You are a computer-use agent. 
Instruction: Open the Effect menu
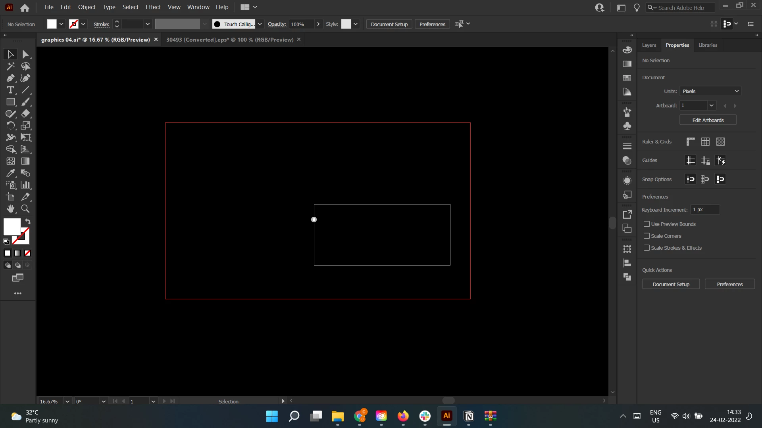tap(153, 7)
